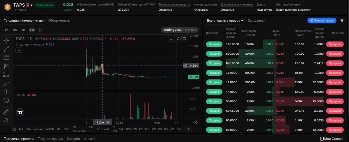Click Покупка for the 840.0000 order

[214, 63]
